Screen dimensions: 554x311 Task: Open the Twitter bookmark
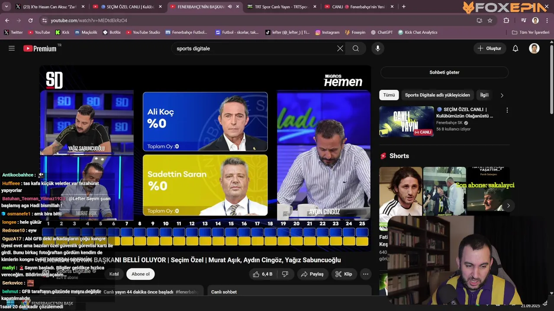pos(13,32)
